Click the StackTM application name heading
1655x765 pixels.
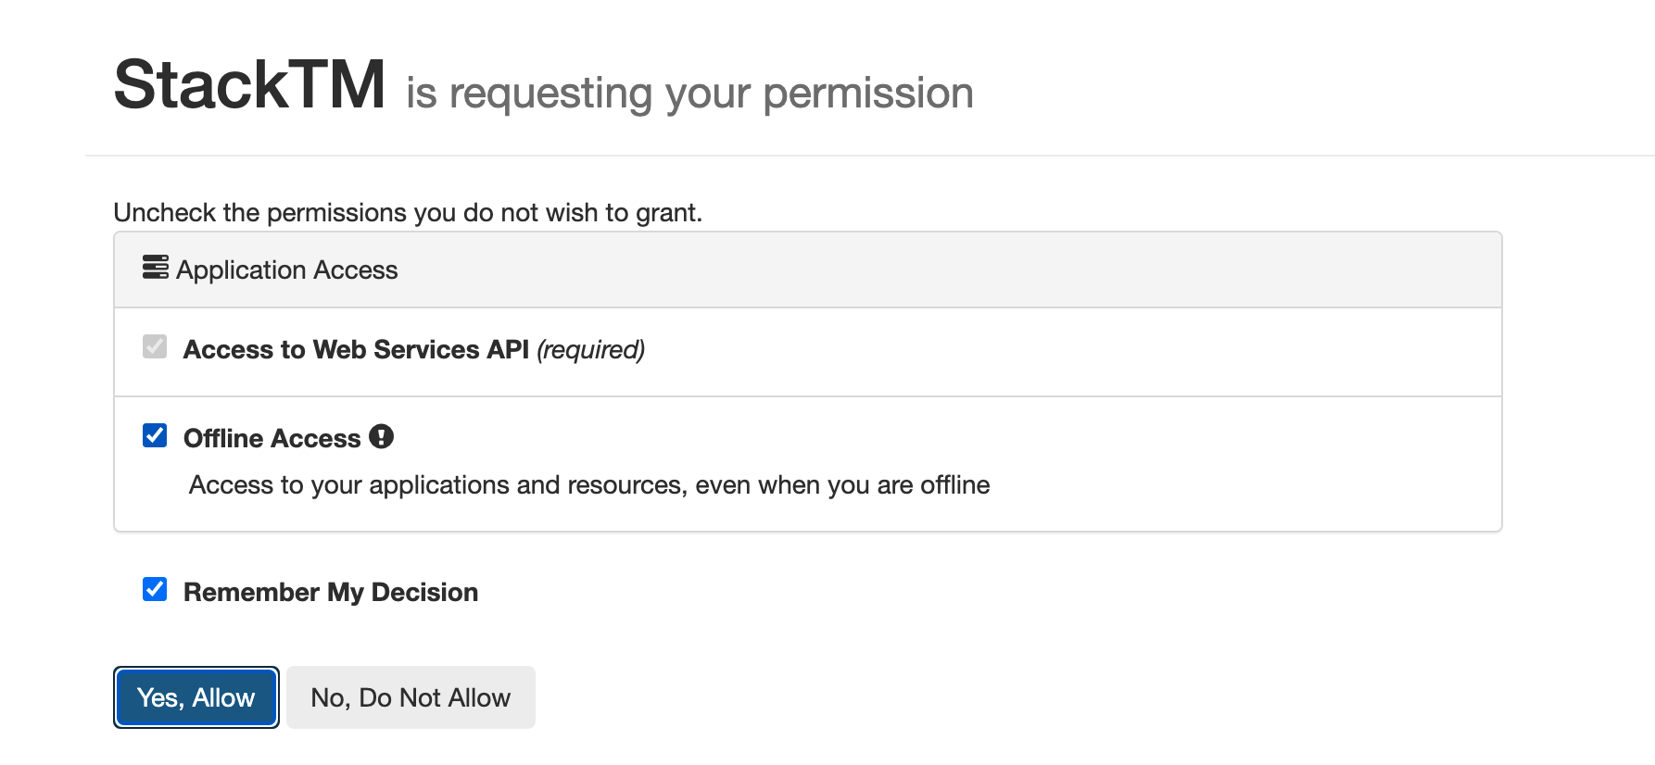tap(249, 84)
